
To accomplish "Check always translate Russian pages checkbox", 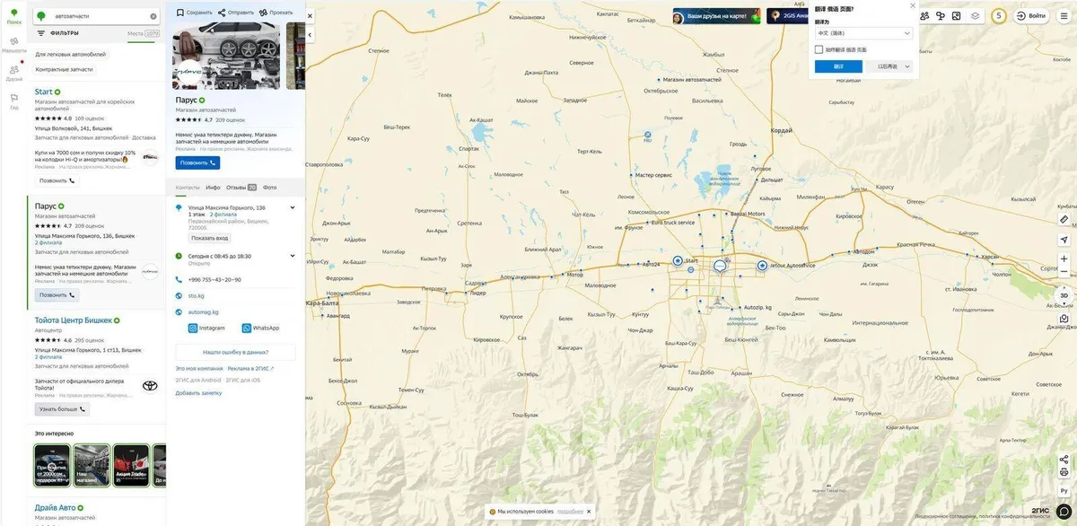I will click(819, 49).
